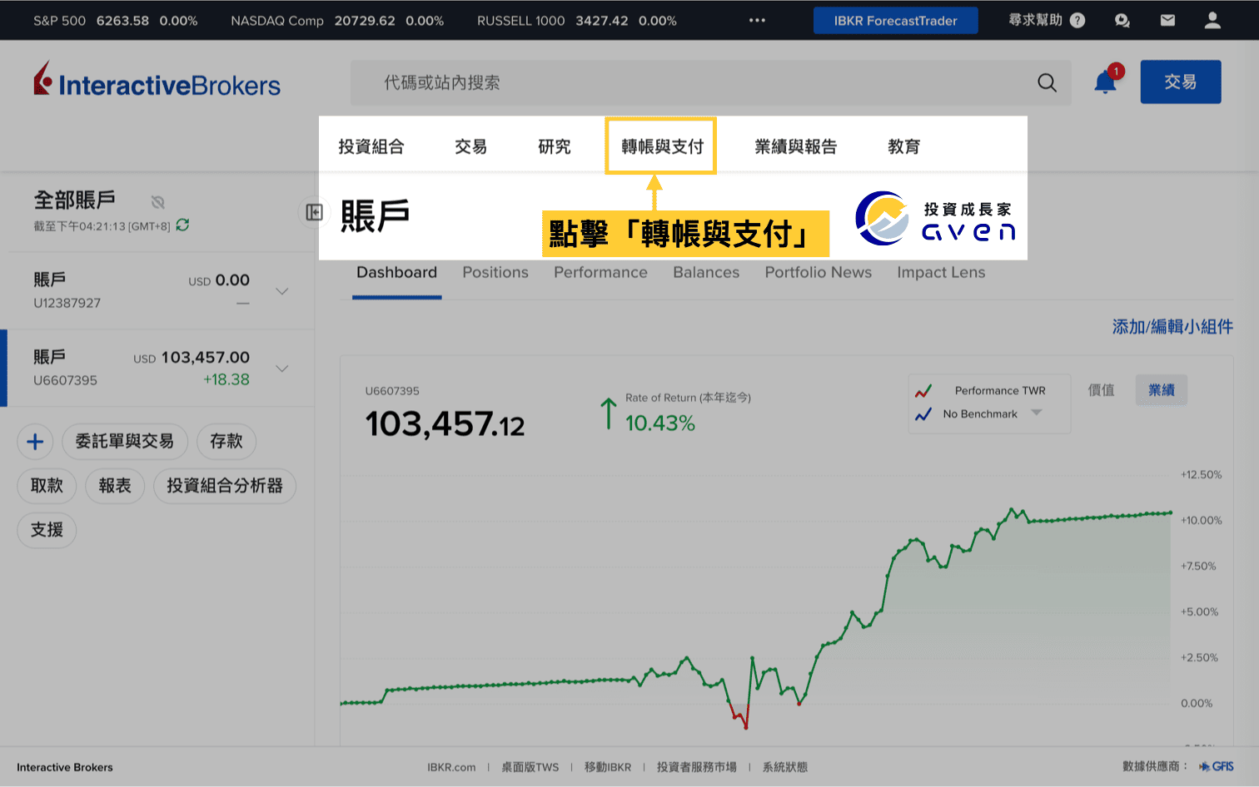Screen dimensions: 1259x787
Task: Expand account U12387927 chevron
Action: (282, 291)
